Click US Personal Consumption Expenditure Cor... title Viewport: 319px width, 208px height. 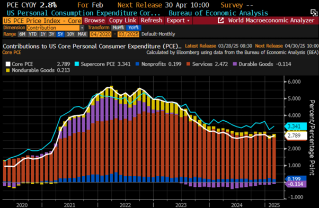(83, 13)
